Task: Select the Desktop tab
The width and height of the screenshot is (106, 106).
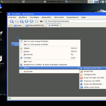Action: click(x=54, y=25)
